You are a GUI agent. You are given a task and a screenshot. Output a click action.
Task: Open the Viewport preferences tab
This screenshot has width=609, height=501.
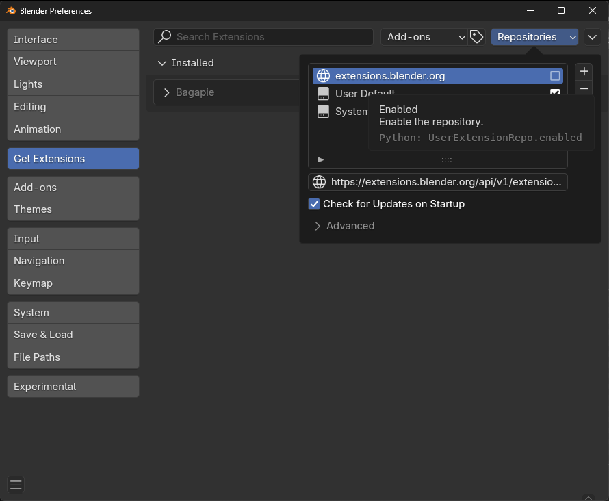(x=73, y=62)
